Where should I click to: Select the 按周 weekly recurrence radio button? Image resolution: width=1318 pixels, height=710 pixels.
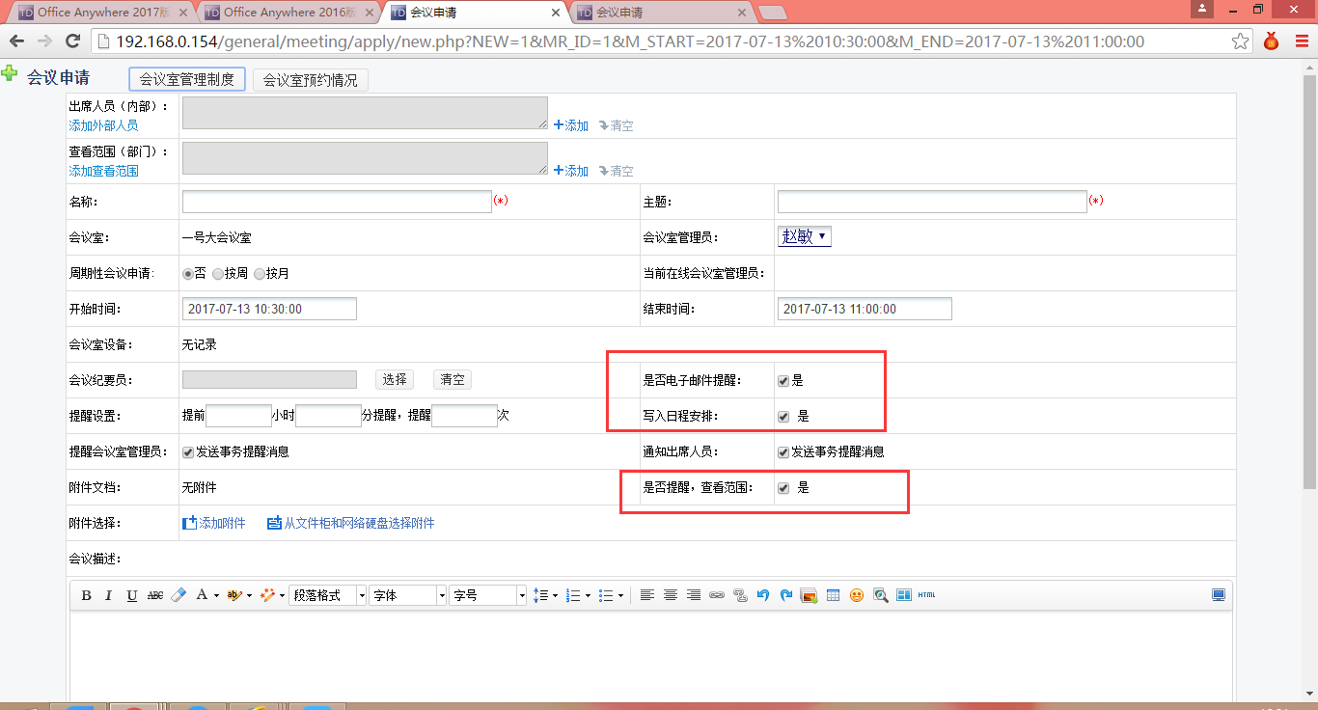click(218, 274)
